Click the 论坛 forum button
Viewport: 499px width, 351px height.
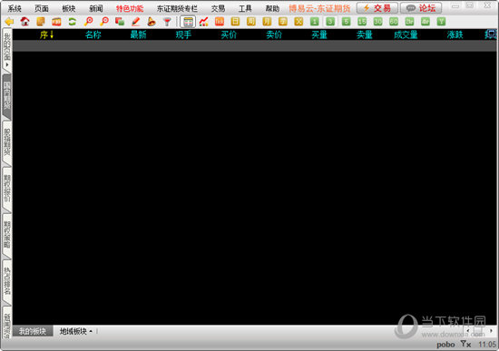(x=421, y=8)
